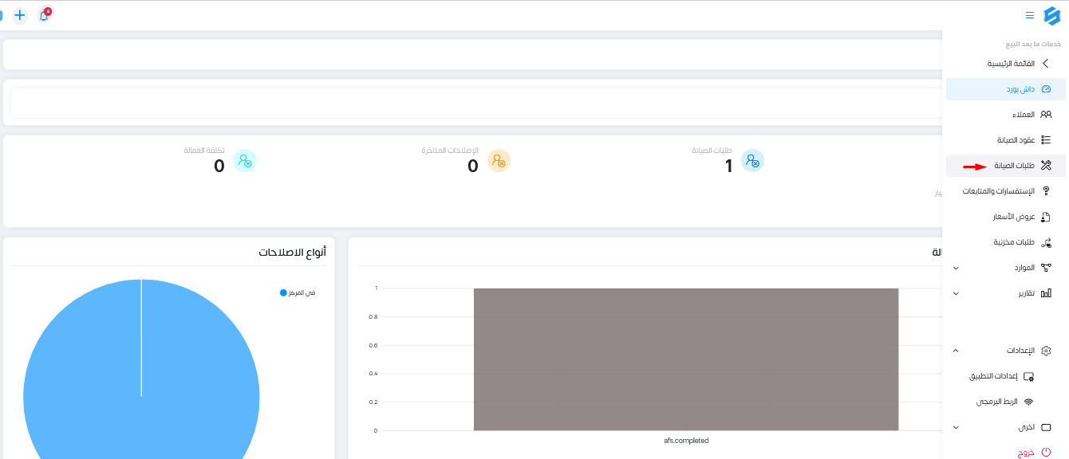Collapse الإعدادات with its chevron

tap(956, 351)
